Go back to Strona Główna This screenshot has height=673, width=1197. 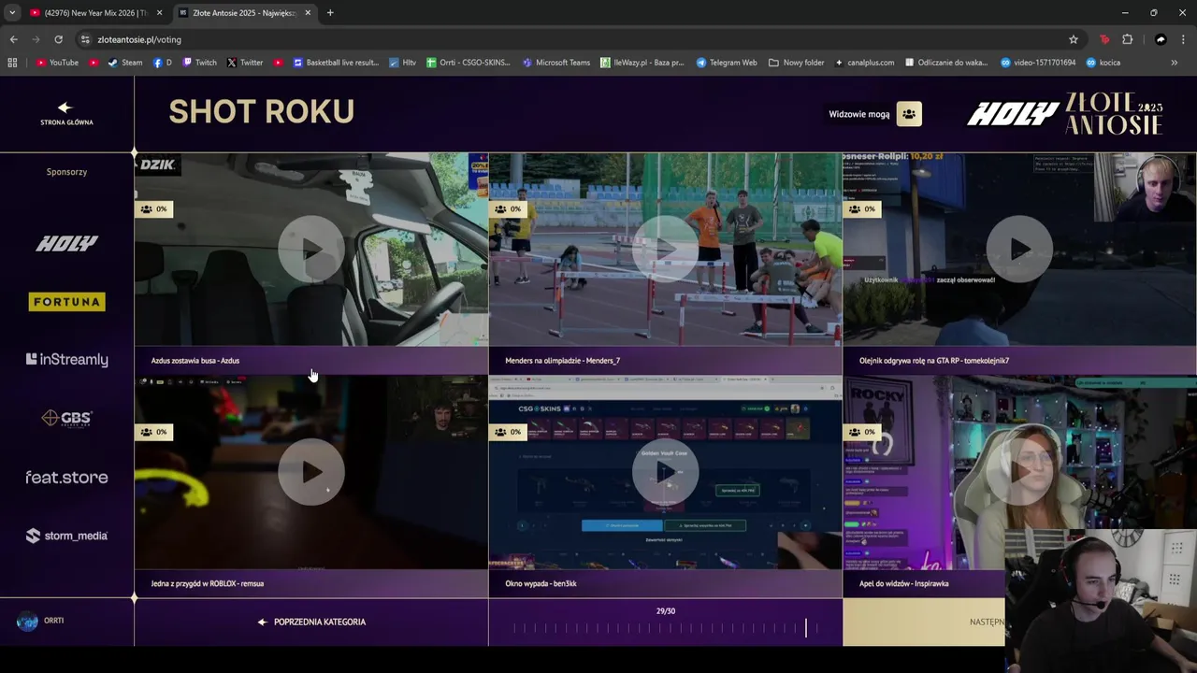point(65,113)
